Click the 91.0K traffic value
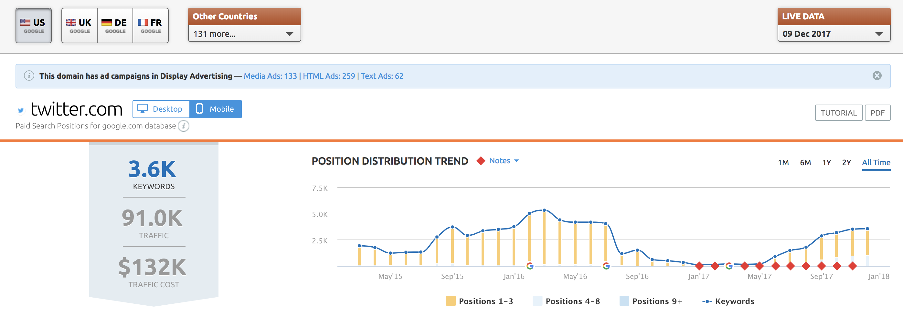 click(152, 218)
